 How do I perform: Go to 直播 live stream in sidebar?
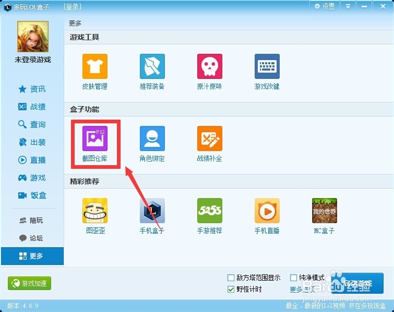pos(32,160)
